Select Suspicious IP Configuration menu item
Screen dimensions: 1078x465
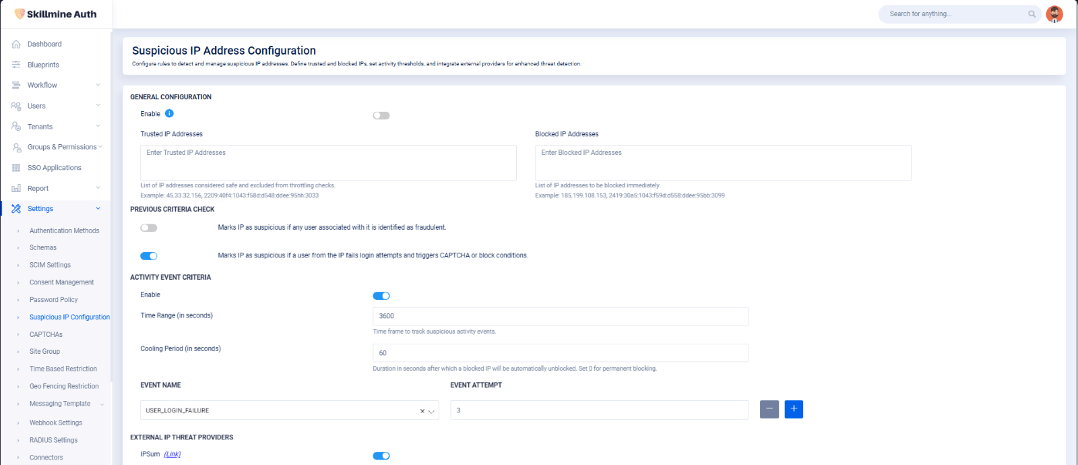[x=69, y=317]
